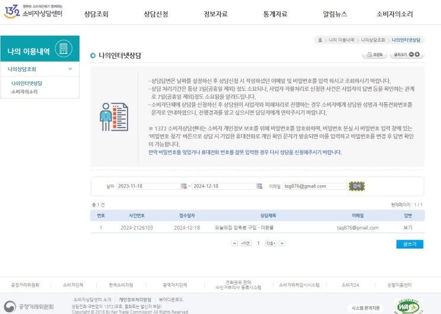The image size is (441, 314).
Task: Open calendar picker for end date
Action: click(259, 186)
